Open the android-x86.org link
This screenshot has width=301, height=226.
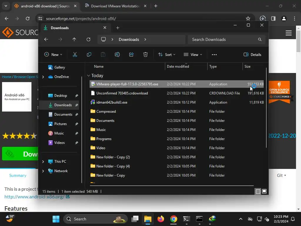coord(34,197)
